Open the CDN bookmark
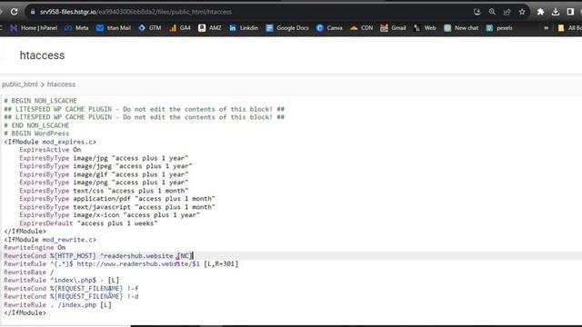 pos(362,28)
